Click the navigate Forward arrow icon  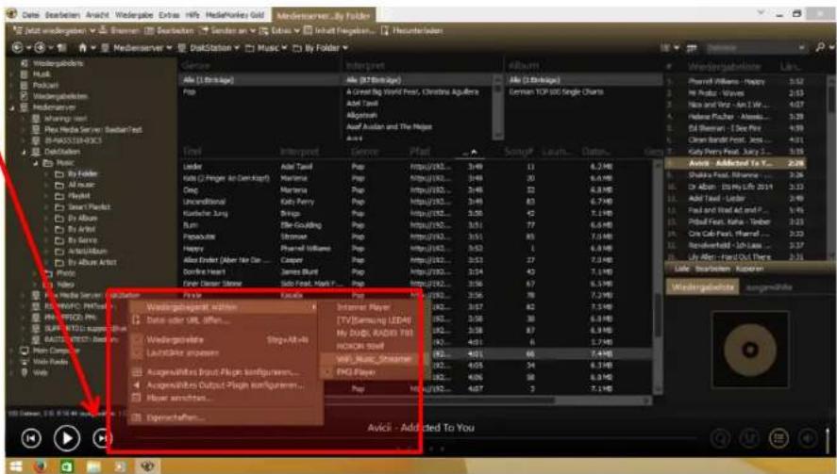coord(40,48)
